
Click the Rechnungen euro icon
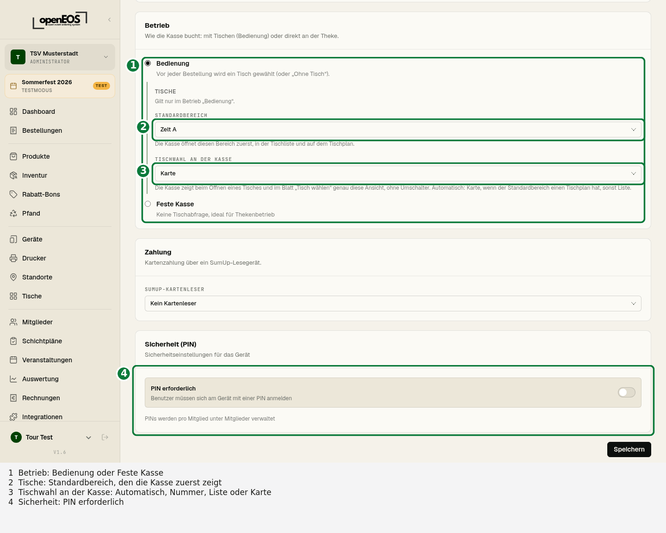(13, 398)
